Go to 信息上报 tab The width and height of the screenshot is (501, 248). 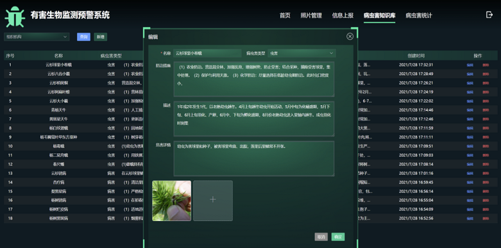point(343,15)
